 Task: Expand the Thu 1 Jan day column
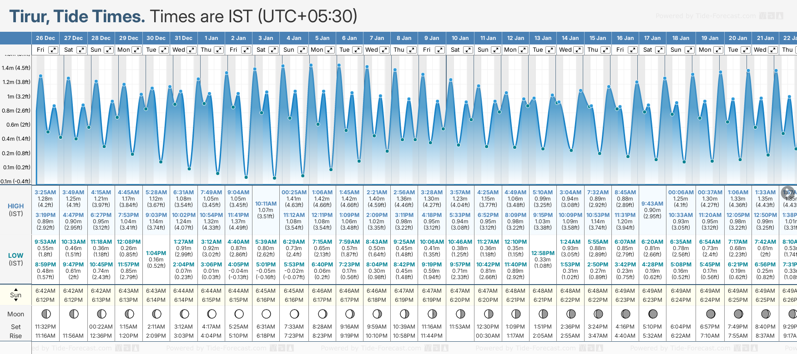point(219,50)
